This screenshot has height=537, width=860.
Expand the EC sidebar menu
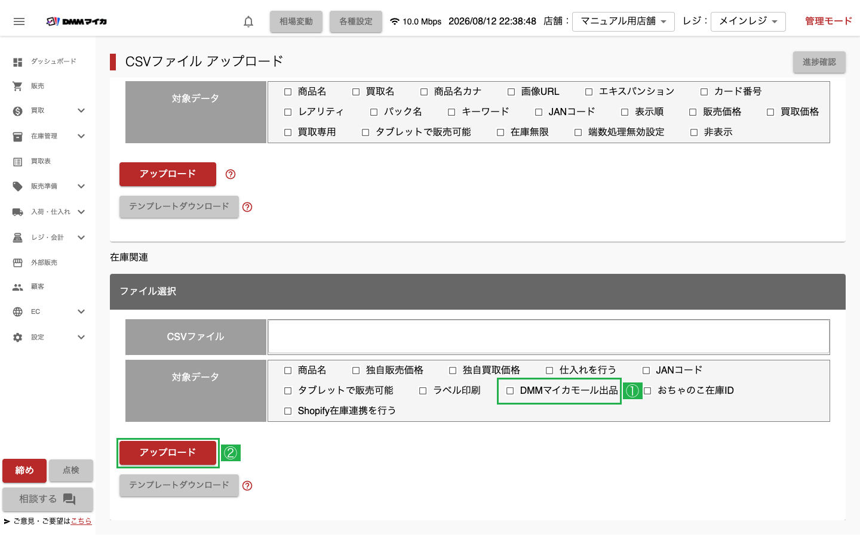pos(81,311)
